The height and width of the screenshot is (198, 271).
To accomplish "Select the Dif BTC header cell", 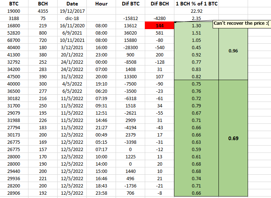I will pyautogui.click(x=131, y=4).
